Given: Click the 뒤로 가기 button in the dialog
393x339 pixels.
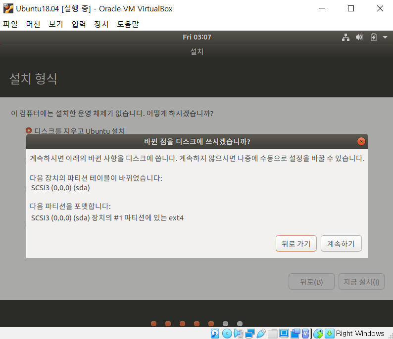Looking at the screenshot, I should point(296,244).
